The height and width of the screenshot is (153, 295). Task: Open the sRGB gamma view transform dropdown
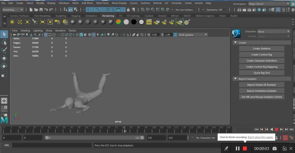[193, 35]
